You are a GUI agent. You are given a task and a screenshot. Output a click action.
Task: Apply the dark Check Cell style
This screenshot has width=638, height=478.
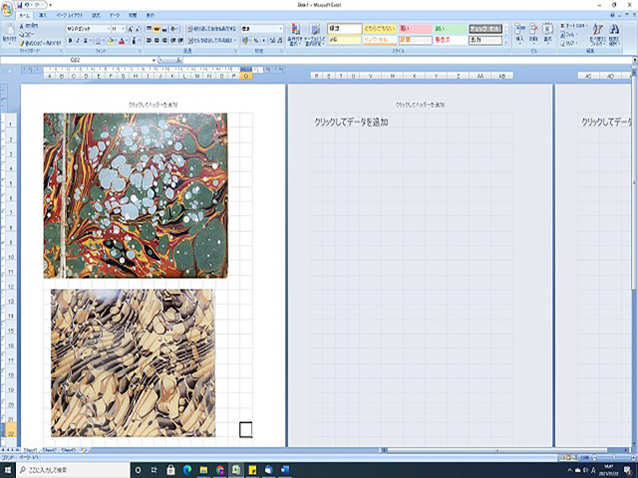coord(485,29)
